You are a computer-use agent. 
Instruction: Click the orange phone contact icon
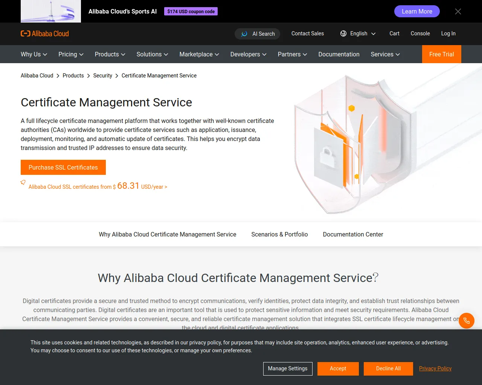coord(466,321)
